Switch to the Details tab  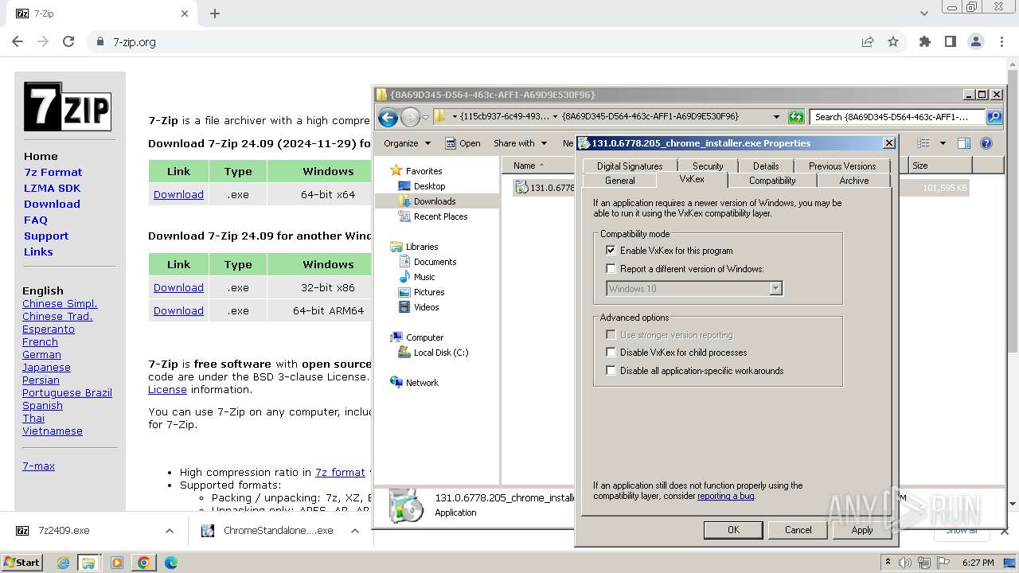pyautogui.click(x=766, y=166)
